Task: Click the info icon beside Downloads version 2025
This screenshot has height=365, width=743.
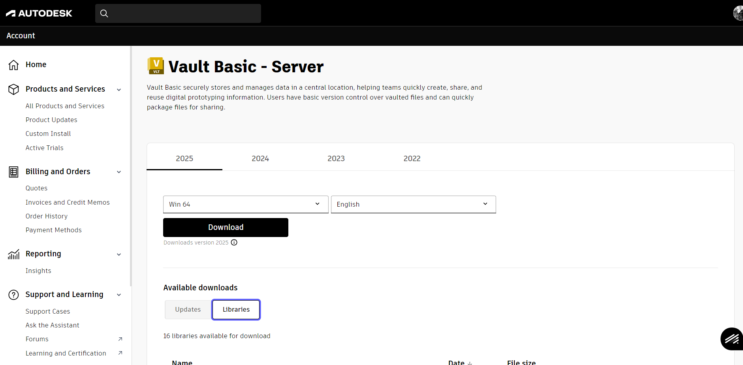Action: [234, 243]
